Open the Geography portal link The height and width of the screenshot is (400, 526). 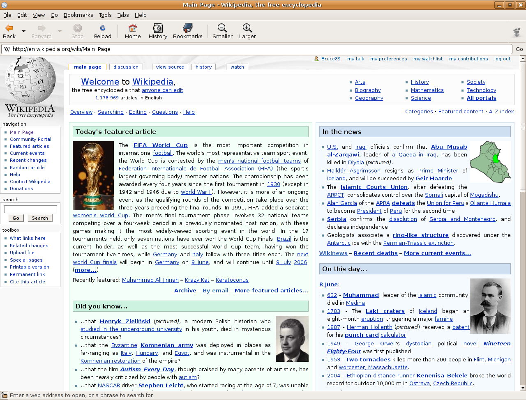(x=369, y=98)
